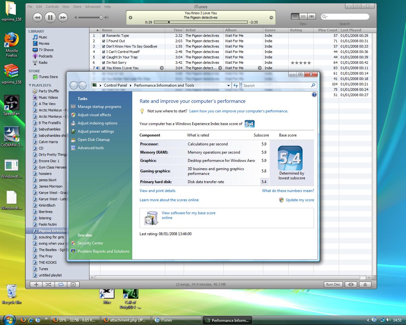Open the Controls menu in iTunes
The image size is (406, 325).
click(52, 7)
